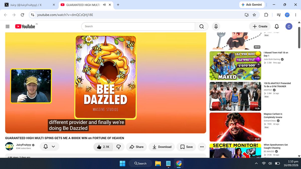Open 'Magnus Carlsen Is Completely Insane' title
The image size is (301, 169).
[273, 115]
